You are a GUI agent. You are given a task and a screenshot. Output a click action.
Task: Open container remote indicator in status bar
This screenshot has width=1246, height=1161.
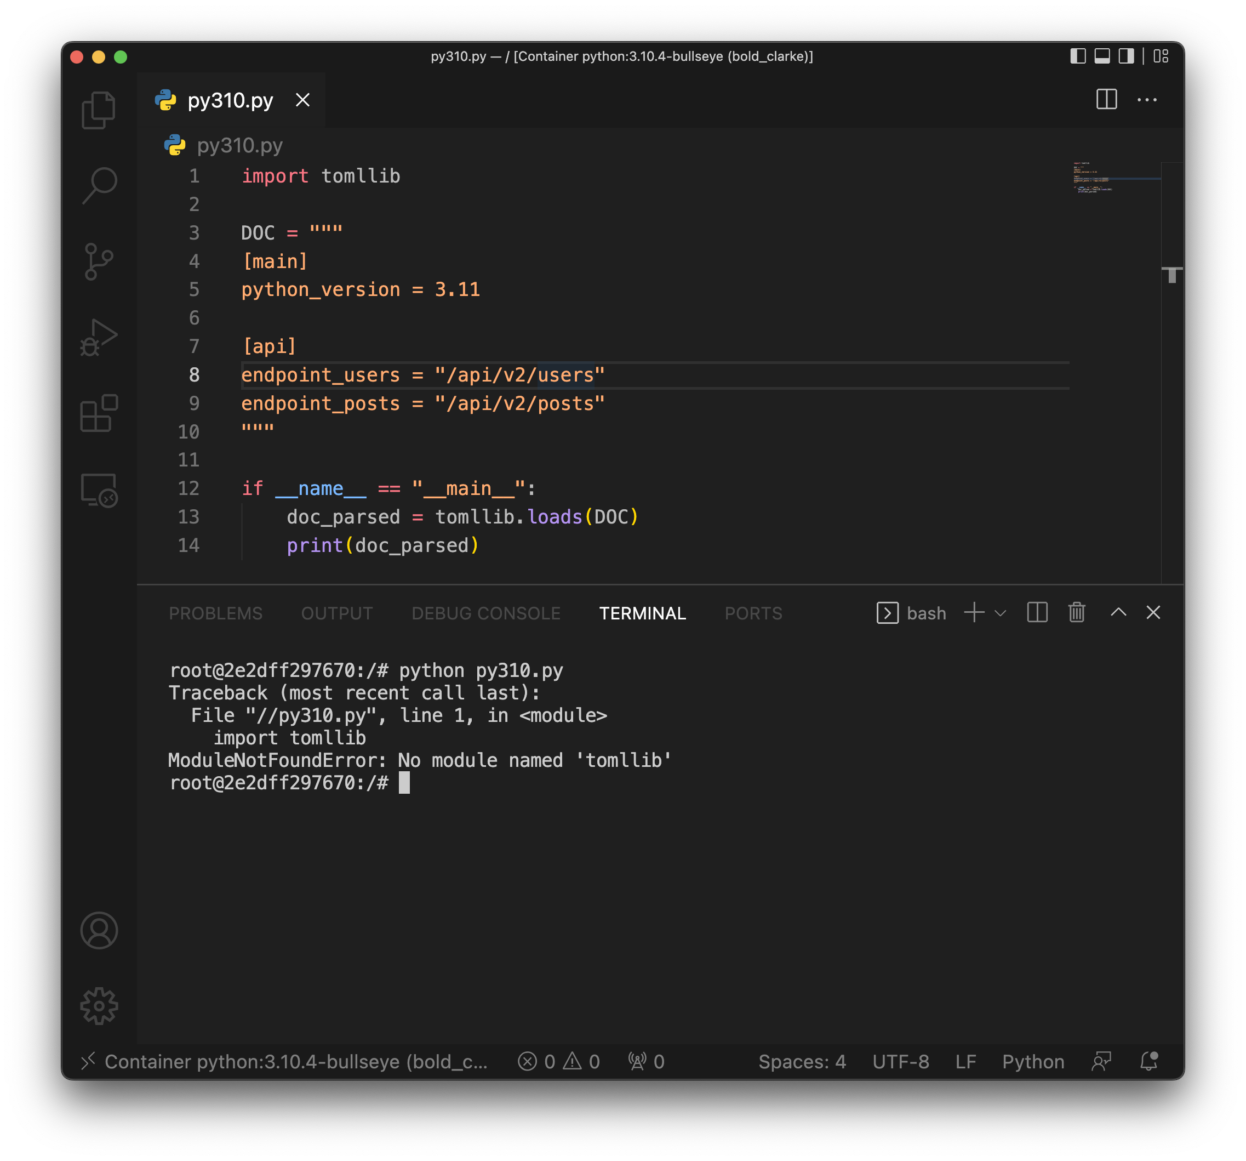click(288, 1061)
